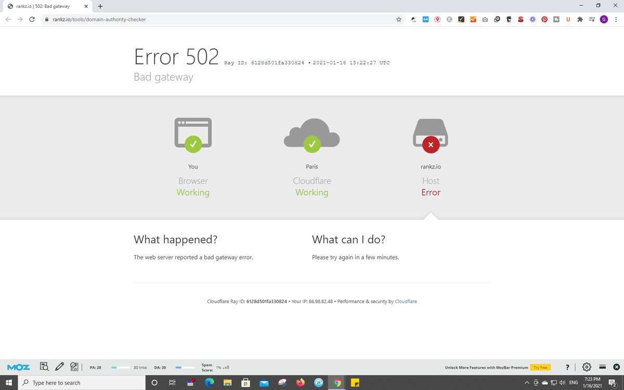This screenshot has height=390, width=624.
Task: Click the MOZ logo in MozBar
Action: pyautogui.click(x=18, y=367)
